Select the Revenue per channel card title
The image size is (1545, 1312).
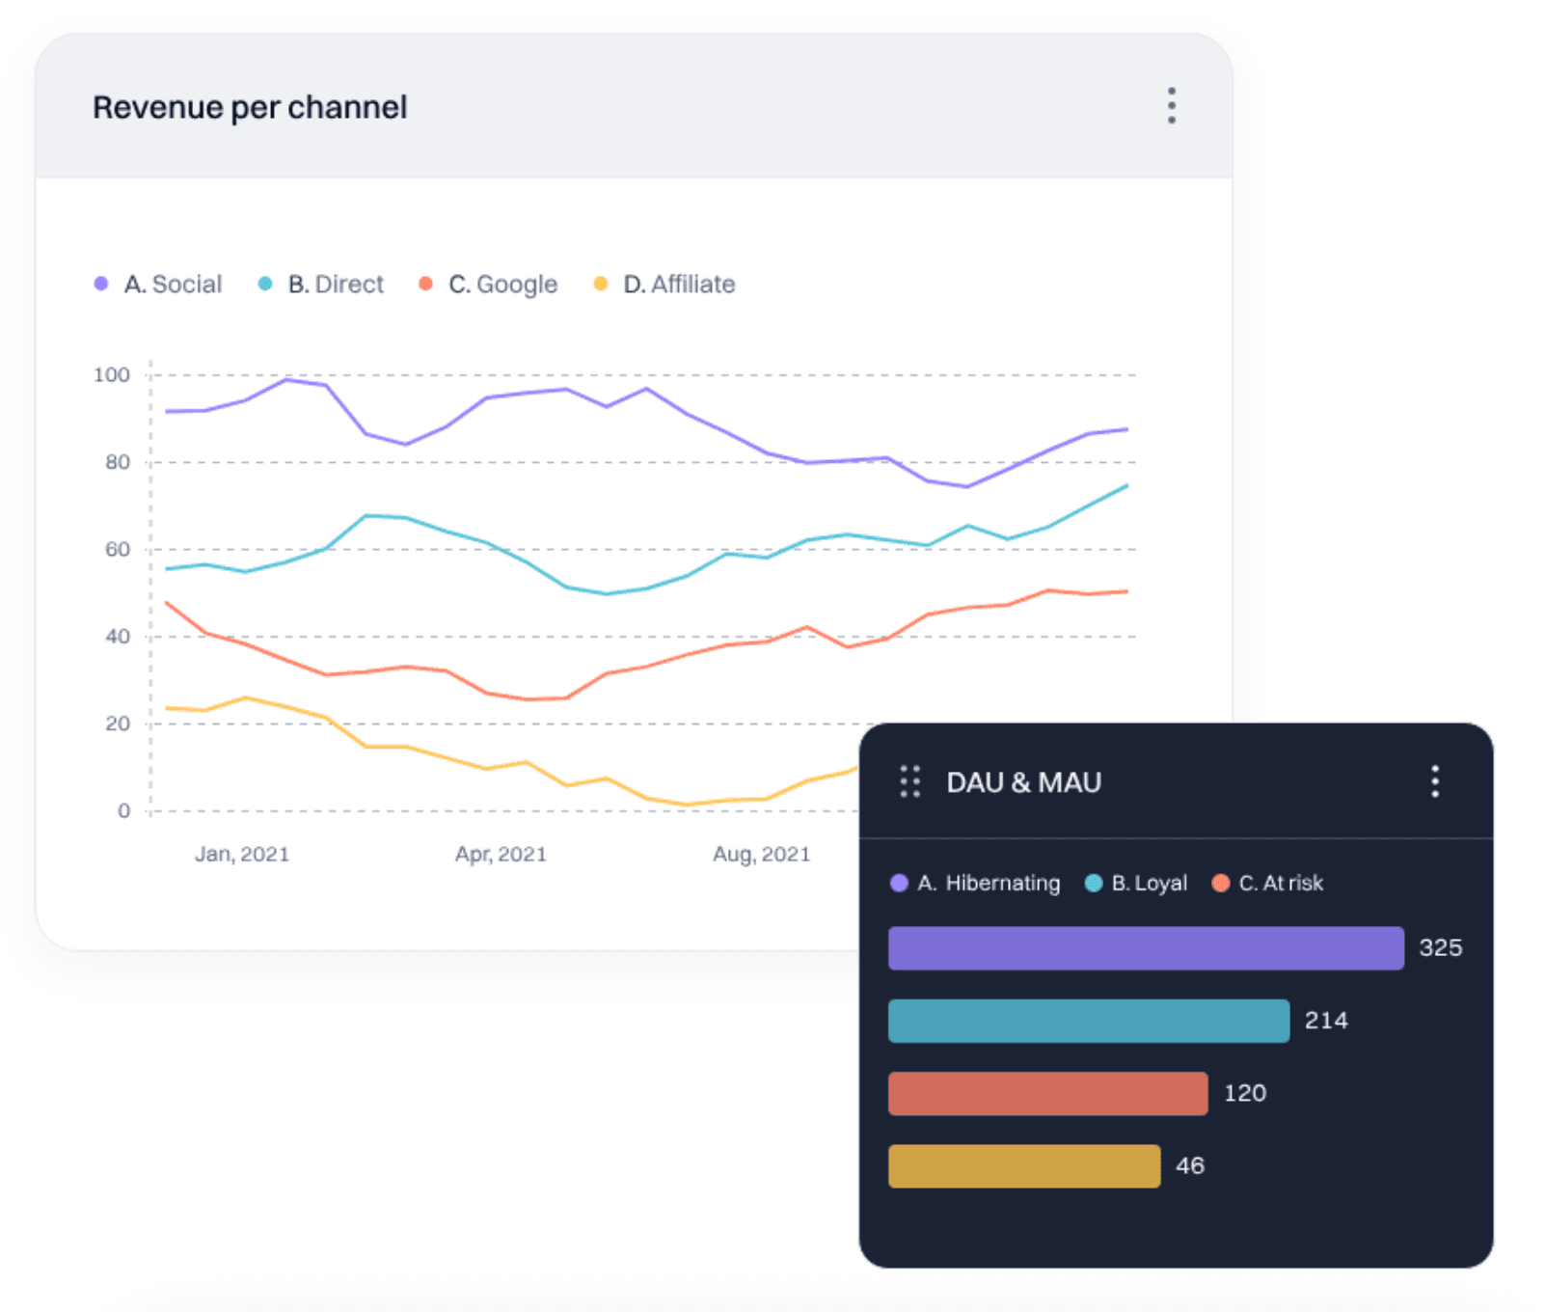tap(250, 106)
